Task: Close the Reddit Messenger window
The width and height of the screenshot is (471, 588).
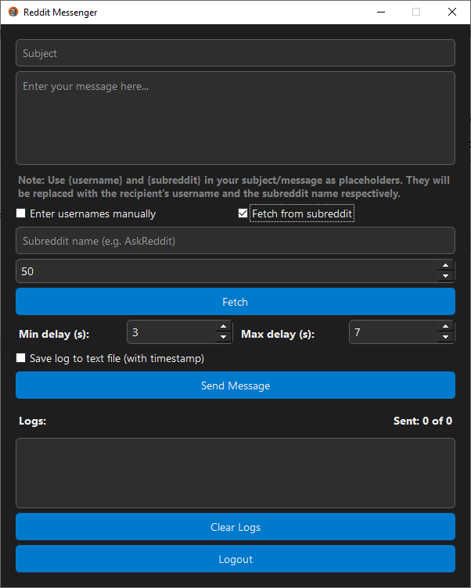Action: [x=452, y=12]
